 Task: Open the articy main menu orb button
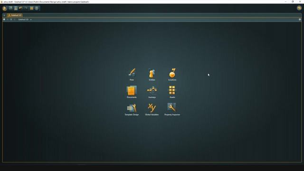click(x=4, y=9)
